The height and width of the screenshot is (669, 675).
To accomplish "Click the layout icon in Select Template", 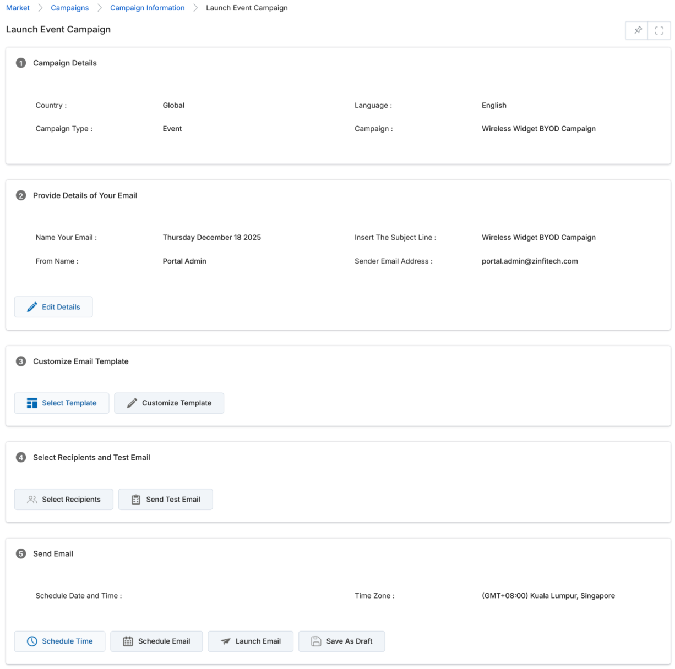I will click(32, 403).
